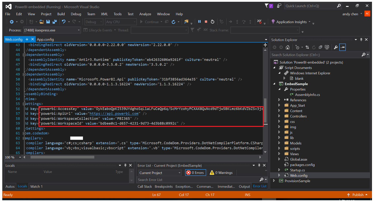
Task: Toggle the 0 Errors filter
Action: [x=196, y=173]
